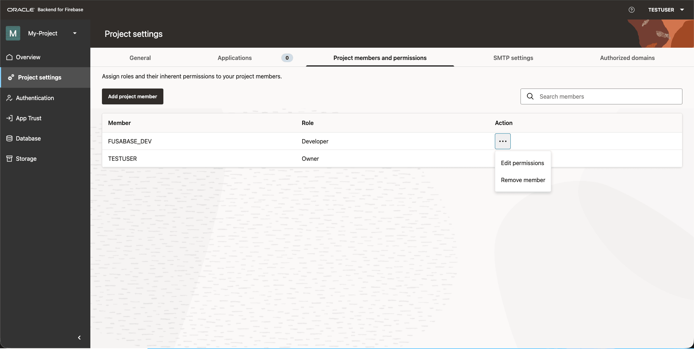
Task: Collapse the sidebar with chevron
Action: (79, 338)
